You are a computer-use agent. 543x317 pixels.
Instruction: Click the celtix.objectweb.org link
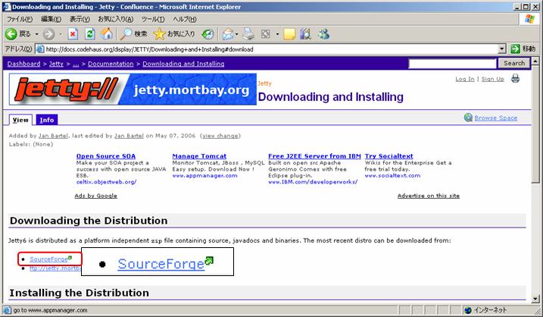click(106, 182)
